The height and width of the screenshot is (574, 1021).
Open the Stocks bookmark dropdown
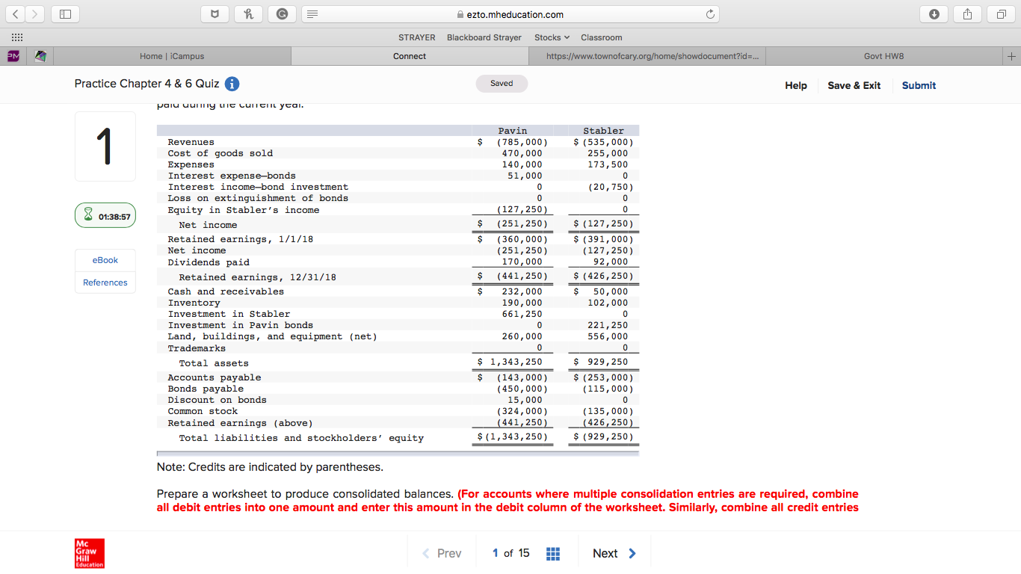(x=552, y=37)
